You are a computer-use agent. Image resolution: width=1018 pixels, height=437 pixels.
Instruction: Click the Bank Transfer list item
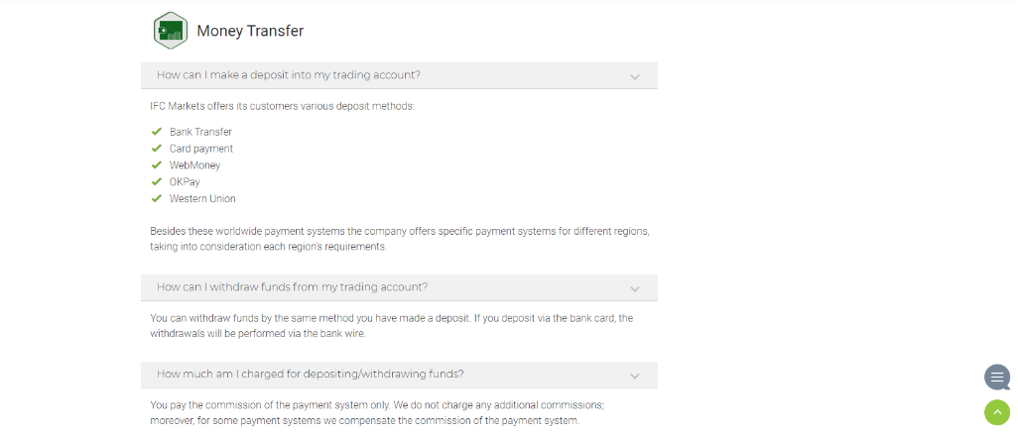(x=200, y=132)
